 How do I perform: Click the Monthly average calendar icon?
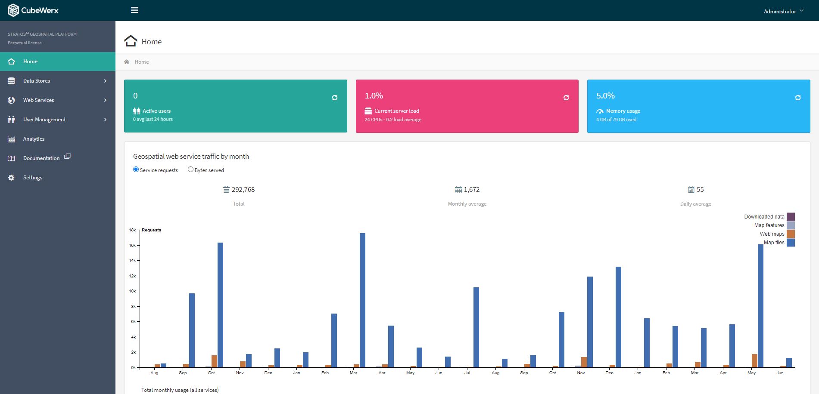tap(458, 190)
